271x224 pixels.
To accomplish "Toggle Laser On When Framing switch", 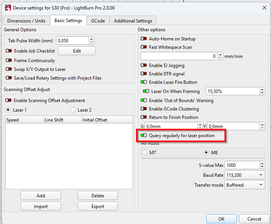I will click(x=146, y=91).
